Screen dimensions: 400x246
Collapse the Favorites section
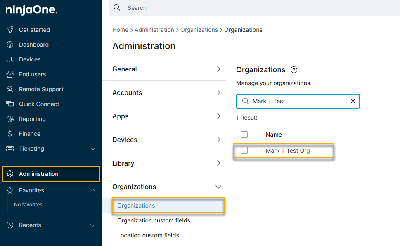93,190
